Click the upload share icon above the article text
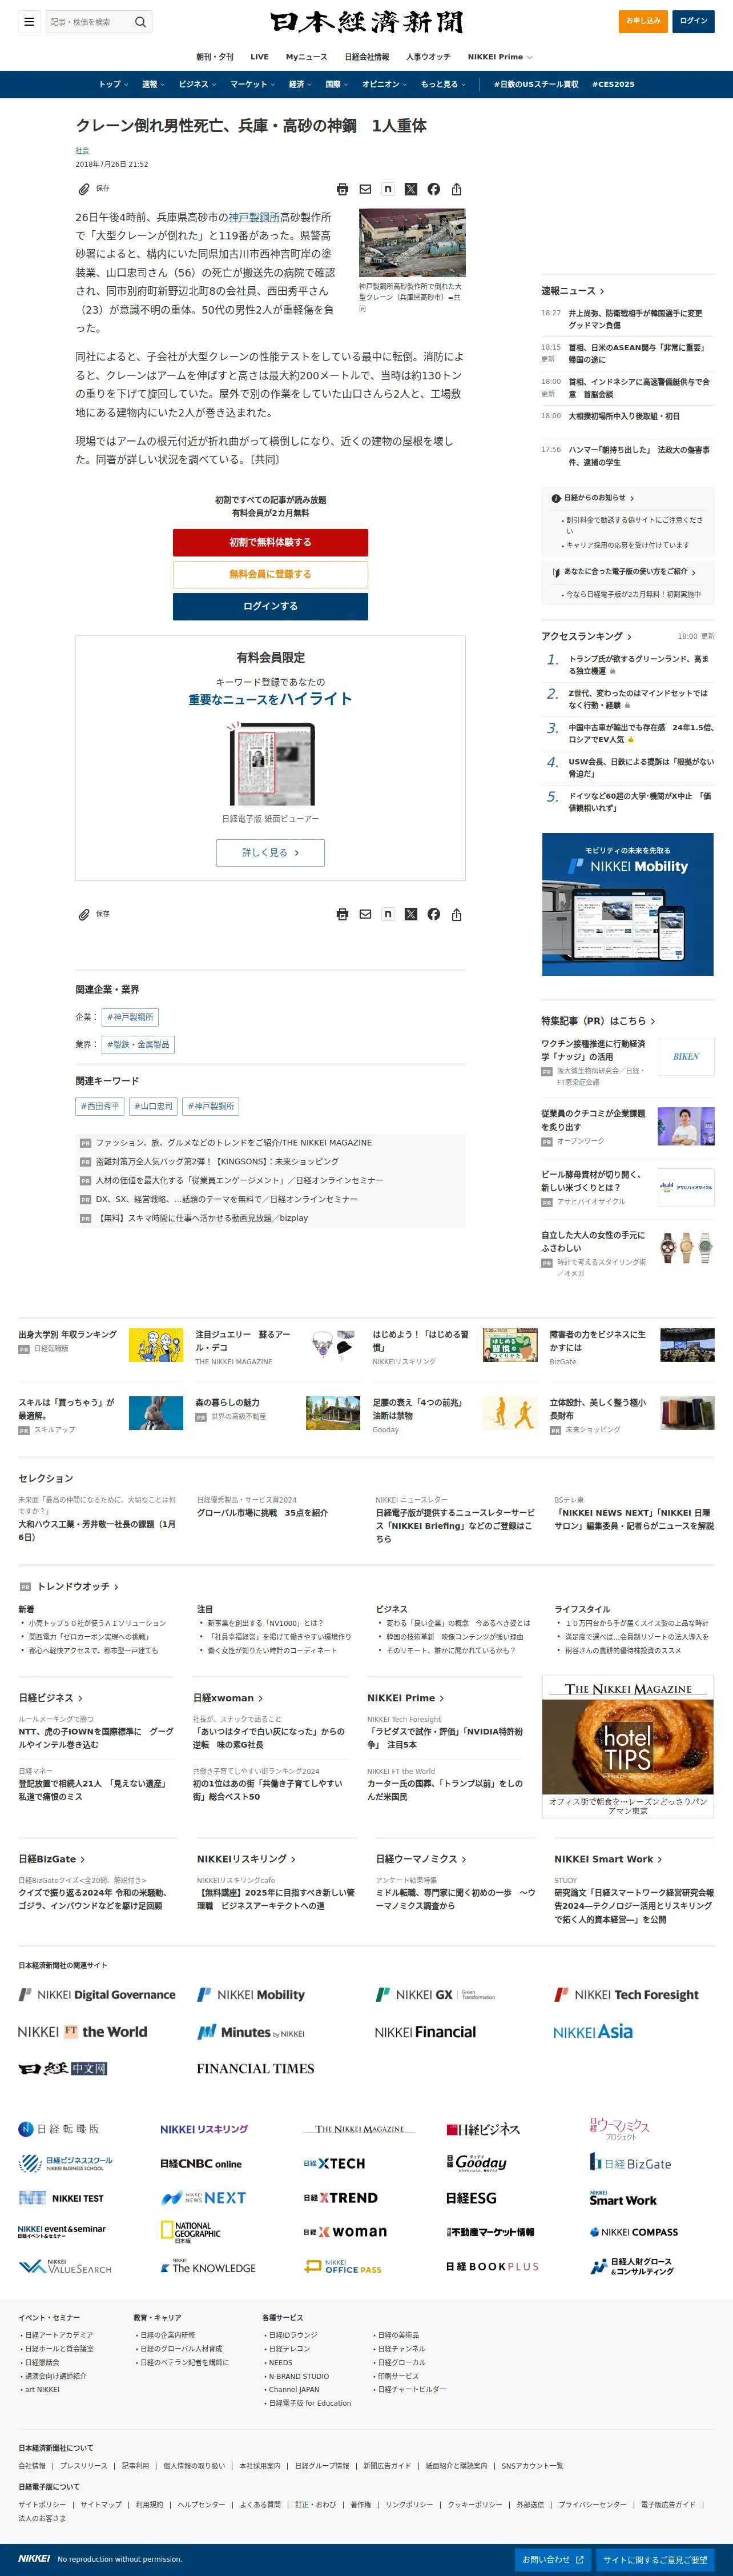 tap(456, 189)
